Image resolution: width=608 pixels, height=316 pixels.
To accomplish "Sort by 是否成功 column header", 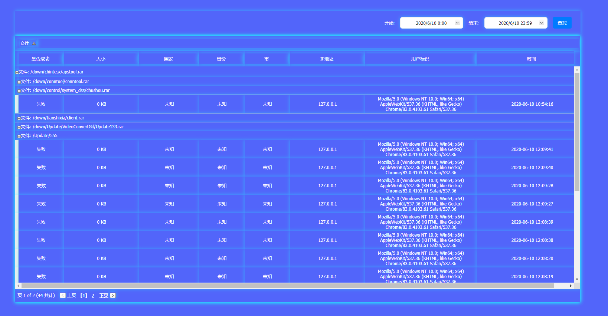I will [x=40, y=59].
